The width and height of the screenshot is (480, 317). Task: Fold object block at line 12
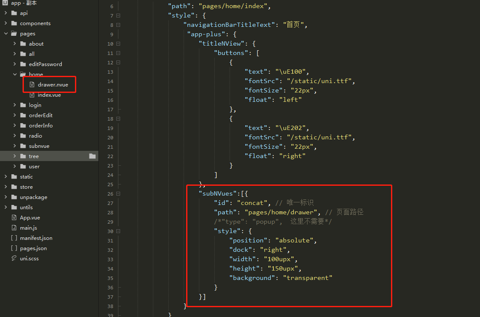pyautogui.click(x=118, y=63)
